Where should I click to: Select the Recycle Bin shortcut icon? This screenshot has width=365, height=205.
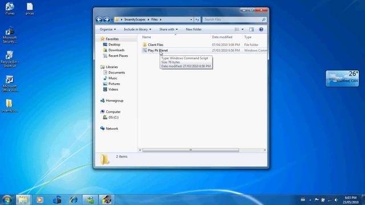pyautogui.click(x=9, y=59)
